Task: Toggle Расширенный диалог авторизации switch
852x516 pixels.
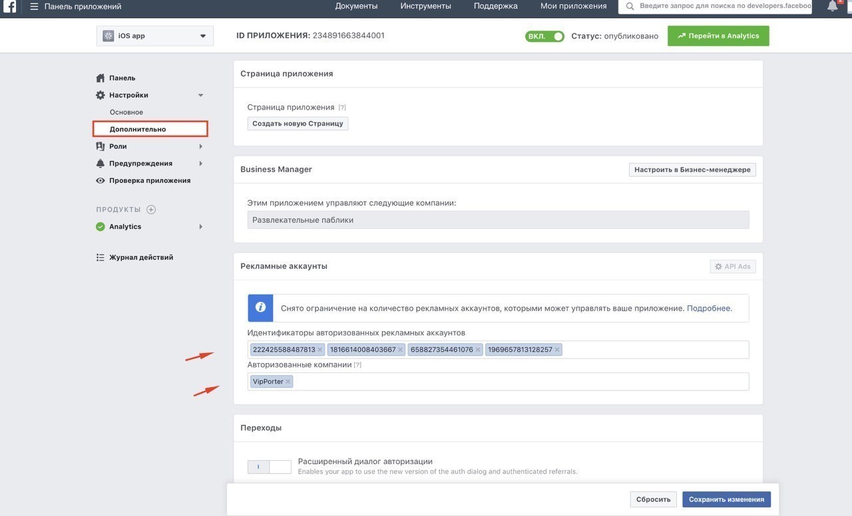Action: point(269,467)
